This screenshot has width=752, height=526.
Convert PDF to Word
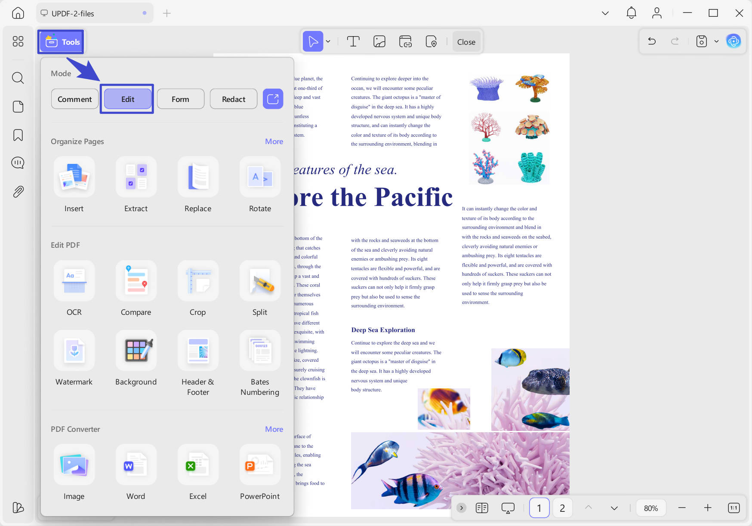[x=136, y=473]
